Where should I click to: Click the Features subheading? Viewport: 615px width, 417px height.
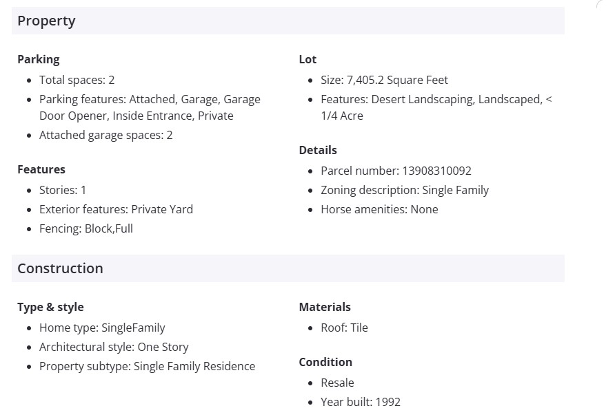[x=41, y=169]
